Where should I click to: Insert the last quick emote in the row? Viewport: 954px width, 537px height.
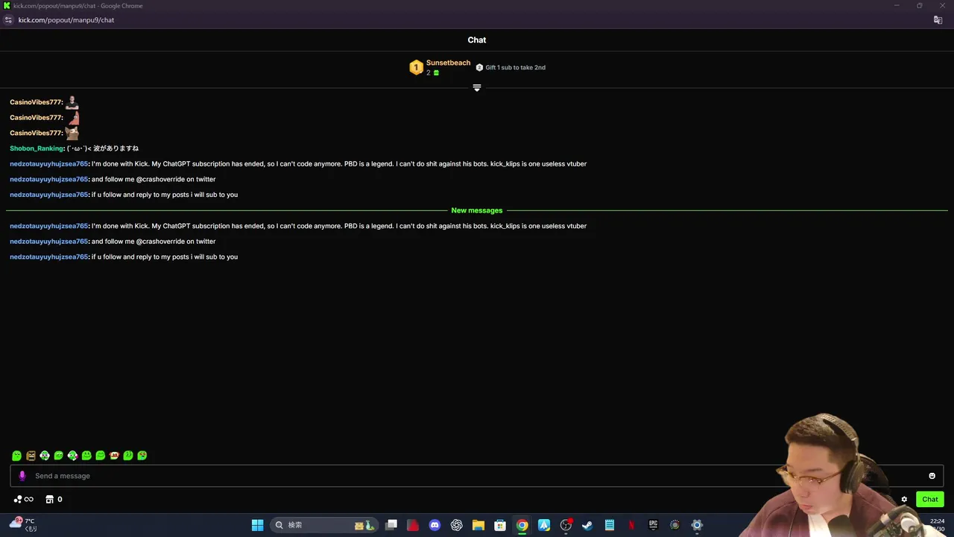click(142, 456)
